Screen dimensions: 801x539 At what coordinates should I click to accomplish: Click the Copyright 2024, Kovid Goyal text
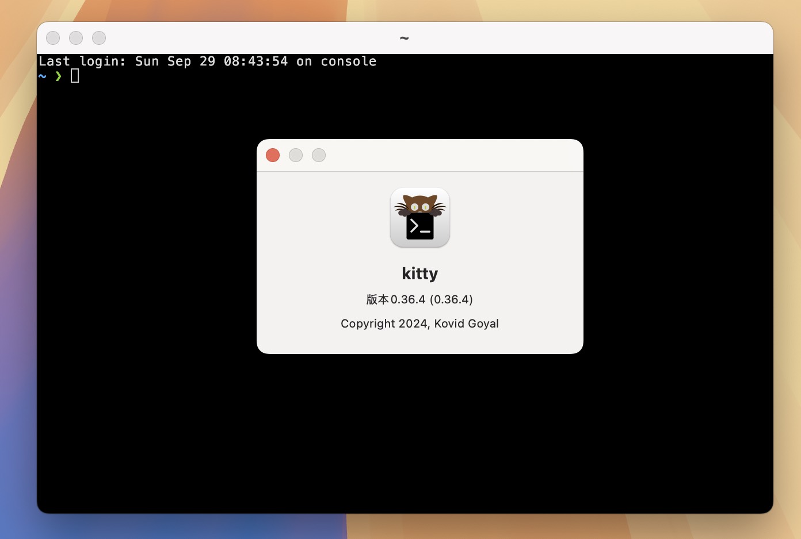click(x=419, y=324)
